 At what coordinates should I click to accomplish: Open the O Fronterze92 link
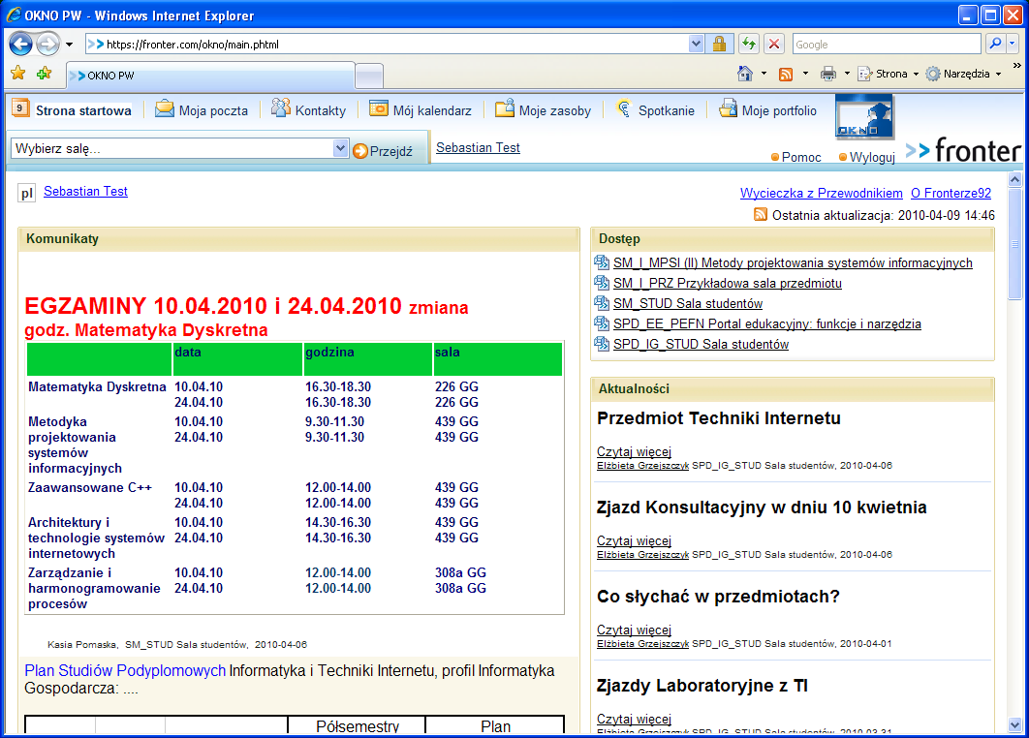click(951, 193)
